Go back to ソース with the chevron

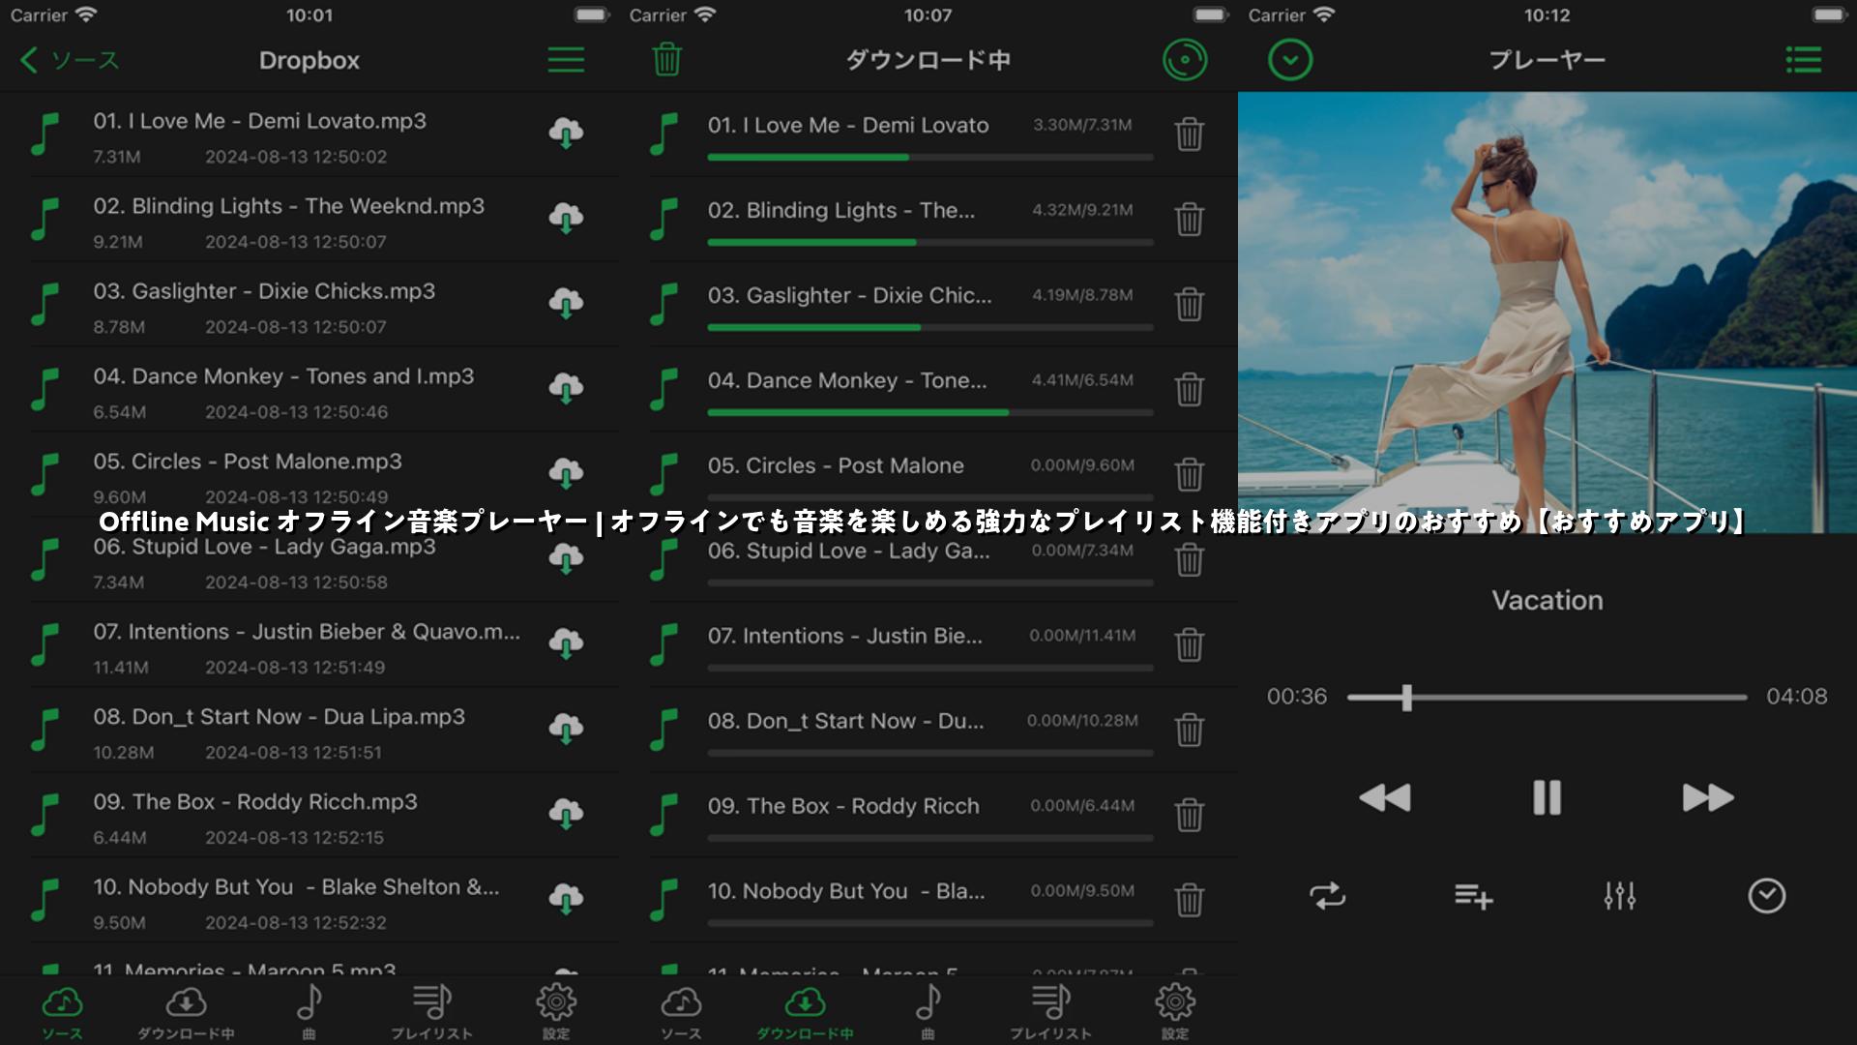[69, 60]
